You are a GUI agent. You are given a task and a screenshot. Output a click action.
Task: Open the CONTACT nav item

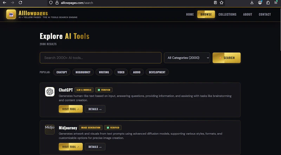265,14
